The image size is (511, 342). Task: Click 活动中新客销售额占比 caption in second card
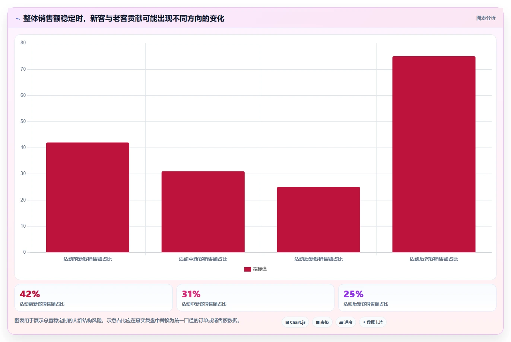[204, 304]
